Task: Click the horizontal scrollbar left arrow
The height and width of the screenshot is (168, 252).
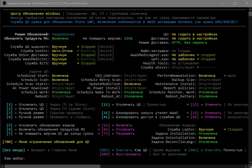Action: [x=2, y=166]
